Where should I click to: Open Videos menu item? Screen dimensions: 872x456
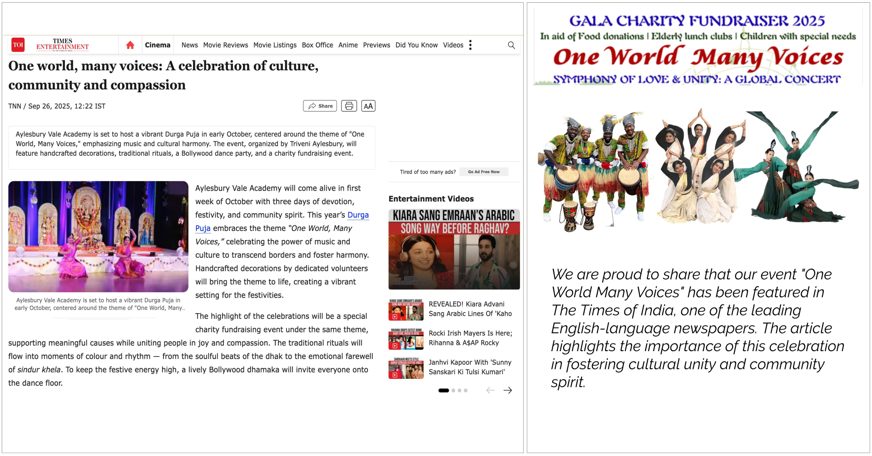453,45
